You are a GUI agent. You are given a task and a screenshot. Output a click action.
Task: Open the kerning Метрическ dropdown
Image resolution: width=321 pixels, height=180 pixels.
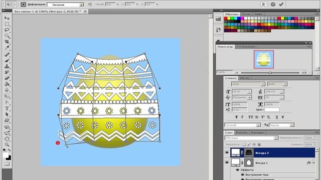tap(249, 97)
